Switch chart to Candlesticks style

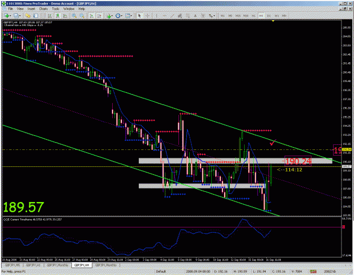click(x=58, y=16)
